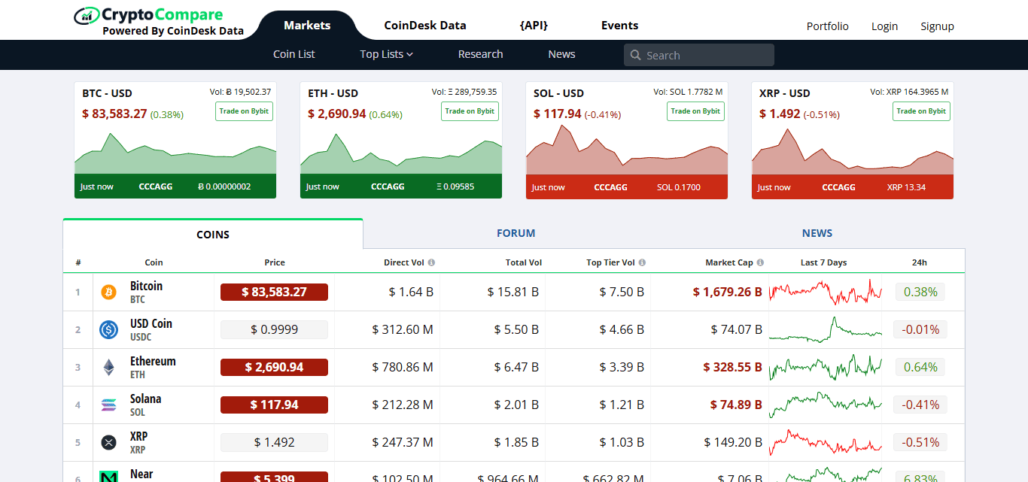Screen dimensions: 1028x482
Task: Click the Solana coin name
Action: point(145,399)
